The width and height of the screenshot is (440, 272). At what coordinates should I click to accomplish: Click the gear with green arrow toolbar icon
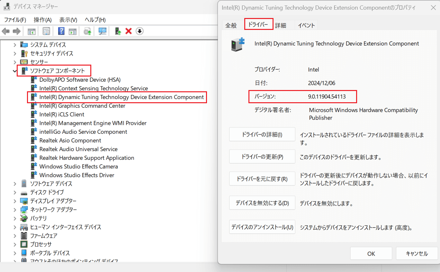[x=87, y=31]
